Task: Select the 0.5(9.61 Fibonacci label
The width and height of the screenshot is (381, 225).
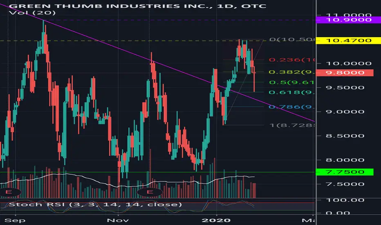Action: (291, 83)
